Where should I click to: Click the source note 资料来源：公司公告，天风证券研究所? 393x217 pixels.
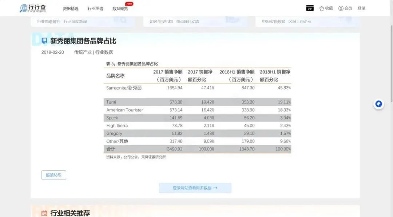tap(136, 157)
